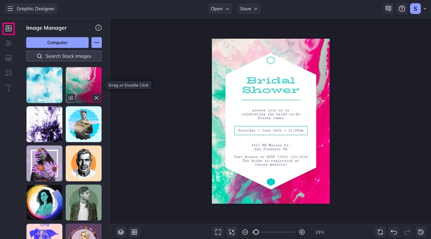The width and height of the screenshot is (431, 239).
Task: Select the blue dog thumbnail
Action: tap(44, 231)
